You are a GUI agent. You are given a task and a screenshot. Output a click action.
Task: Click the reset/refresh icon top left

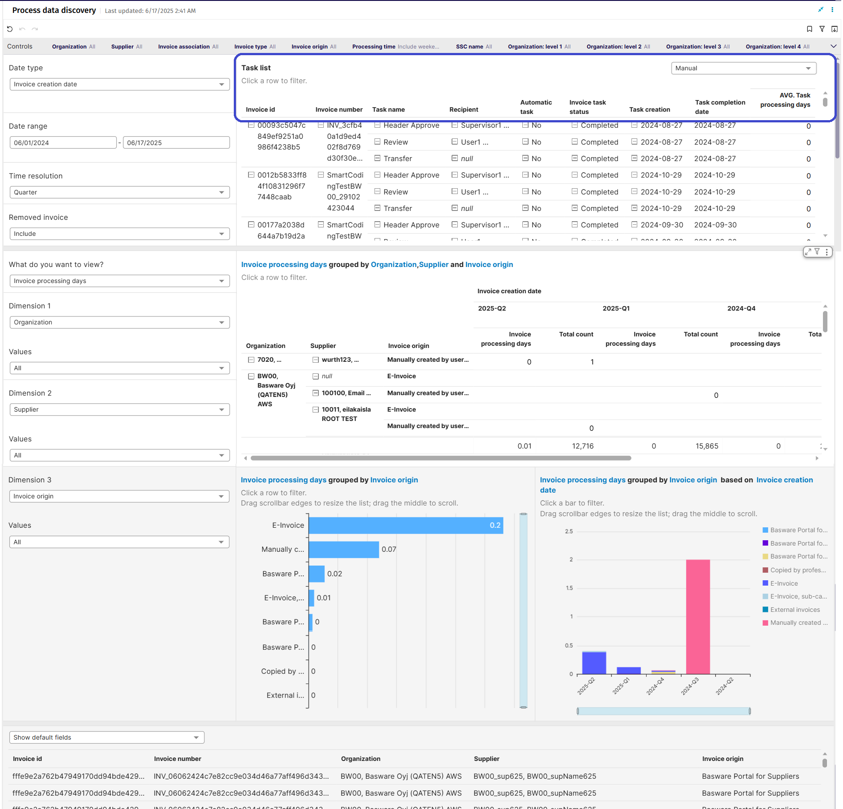click(10, 29)
